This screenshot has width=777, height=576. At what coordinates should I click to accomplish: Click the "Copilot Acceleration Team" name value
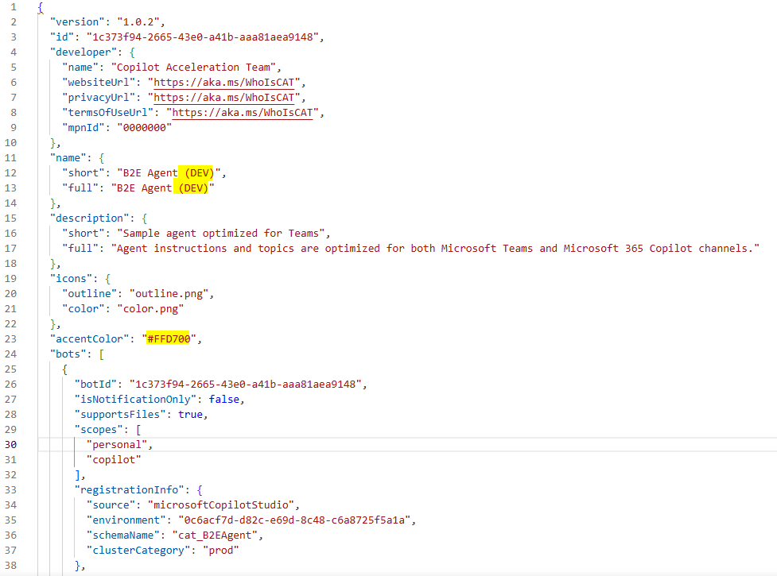(196, 67)
